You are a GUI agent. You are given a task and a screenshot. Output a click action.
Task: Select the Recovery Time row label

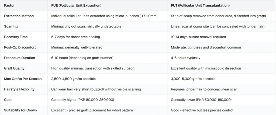pos(16,37)
